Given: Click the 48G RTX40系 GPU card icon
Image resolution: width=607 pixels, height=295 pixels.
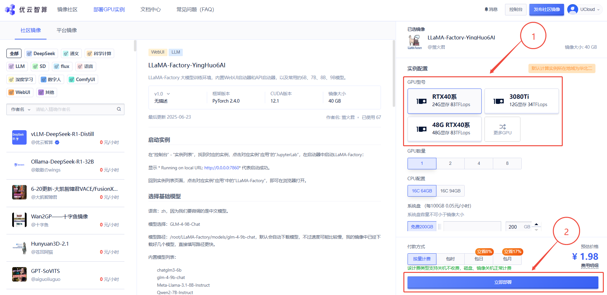Looking at the screenshot, I should point(421,129).
